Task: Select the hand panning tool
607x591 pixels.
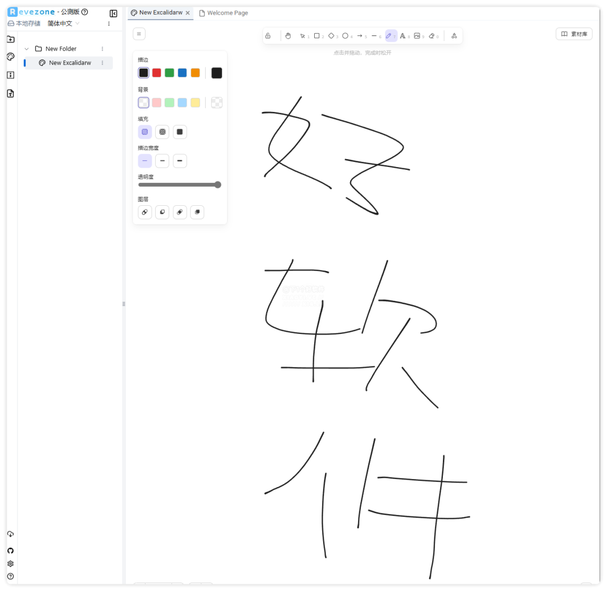Action: click(x=288, y=35)
